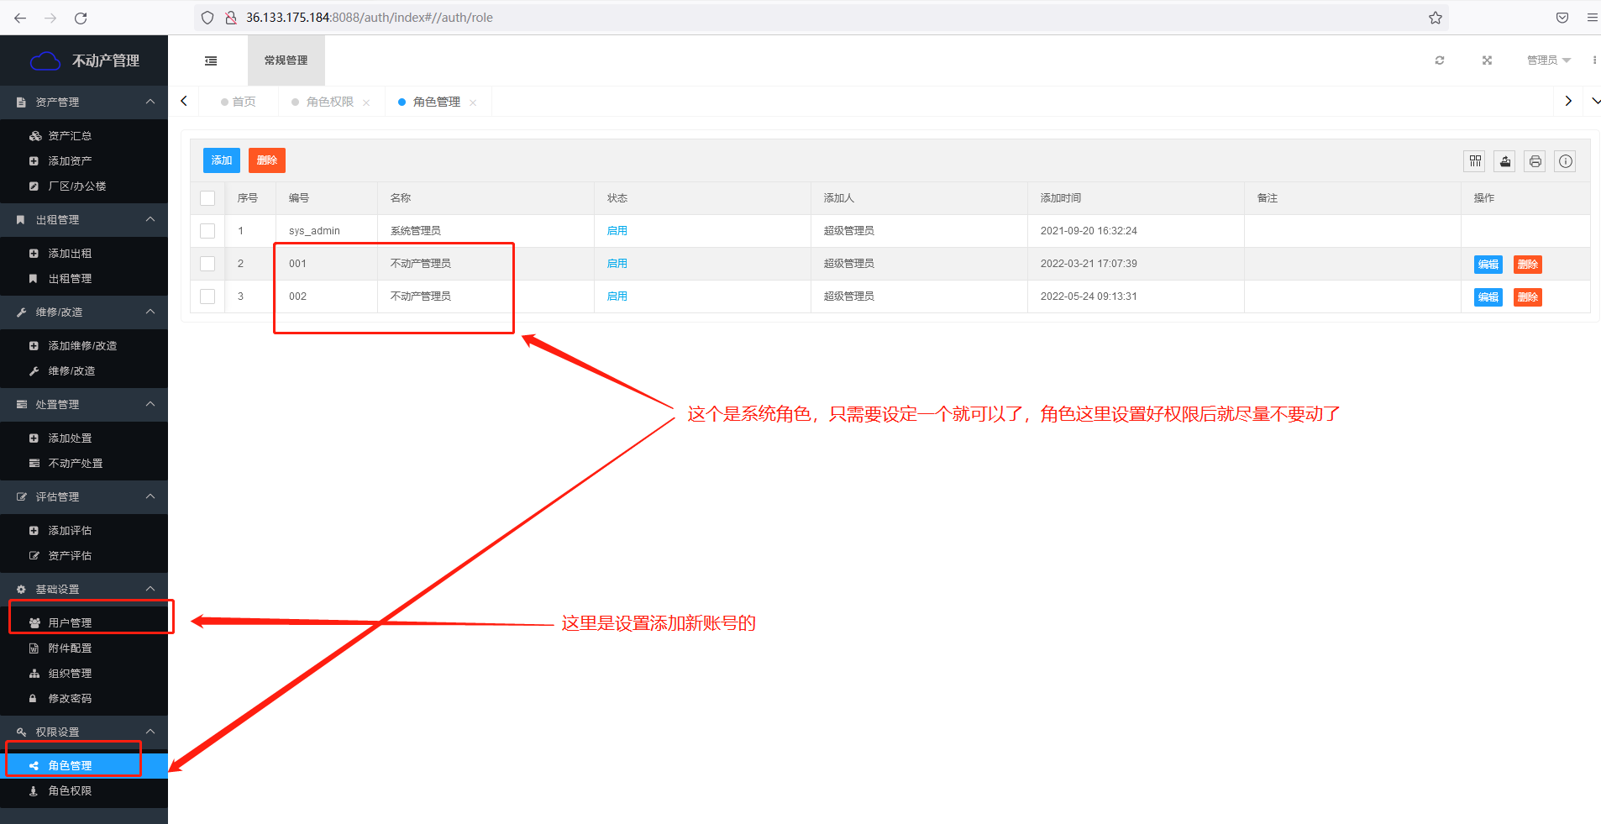Tick the select-all checkbox in table header

207,198
